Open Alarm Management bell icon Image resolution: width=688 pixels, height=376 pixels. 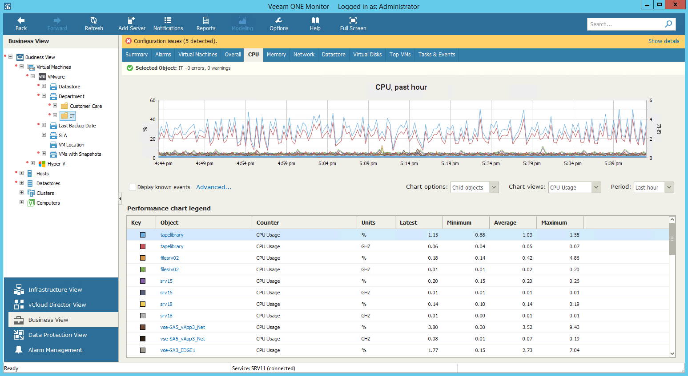(19, 350)
